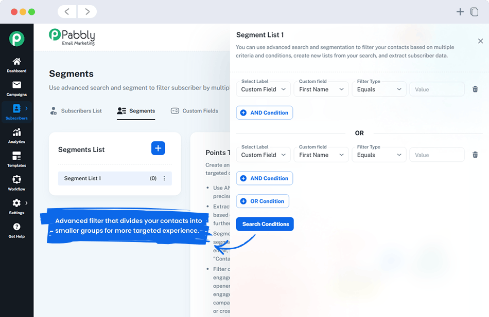Viewport: 489px width, 317px height.
Task: Add an AND Condition
Action: [x=264, y=113]
